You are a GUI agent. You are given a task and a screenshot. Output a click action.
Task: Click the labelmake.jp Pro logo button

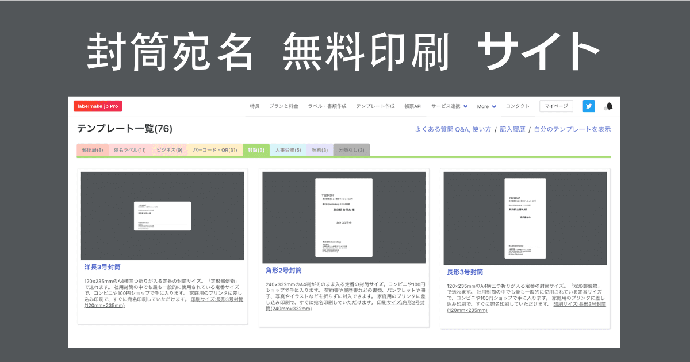tap(98, 106)
